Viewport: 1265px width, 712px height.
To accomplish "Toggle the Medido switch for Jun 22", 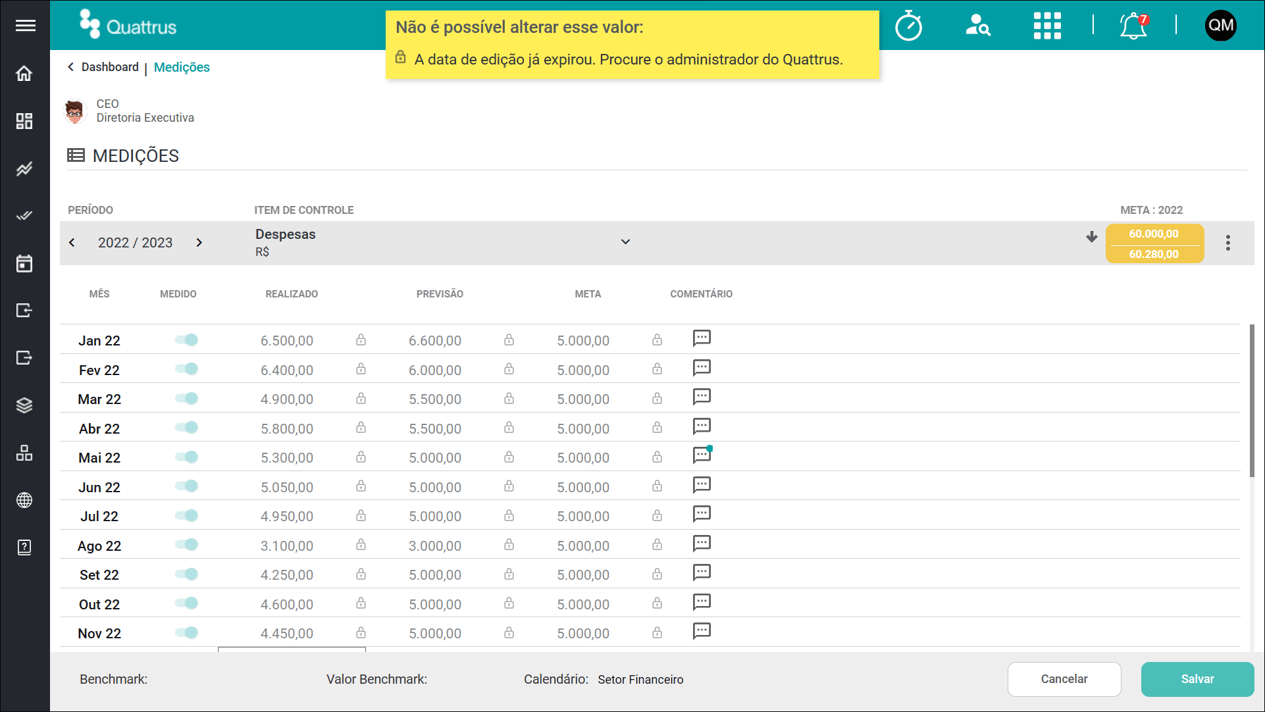I will (186, 486).
